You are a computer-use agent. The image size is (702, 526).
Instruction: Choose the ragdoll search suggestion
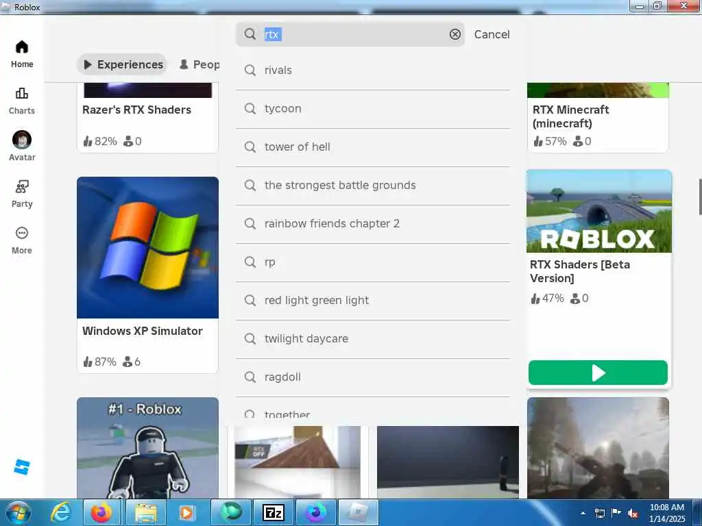coord(372,377)
